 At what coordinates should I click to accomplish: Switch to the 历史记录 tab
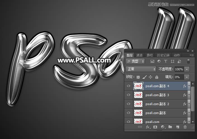[x=163, y=55]
